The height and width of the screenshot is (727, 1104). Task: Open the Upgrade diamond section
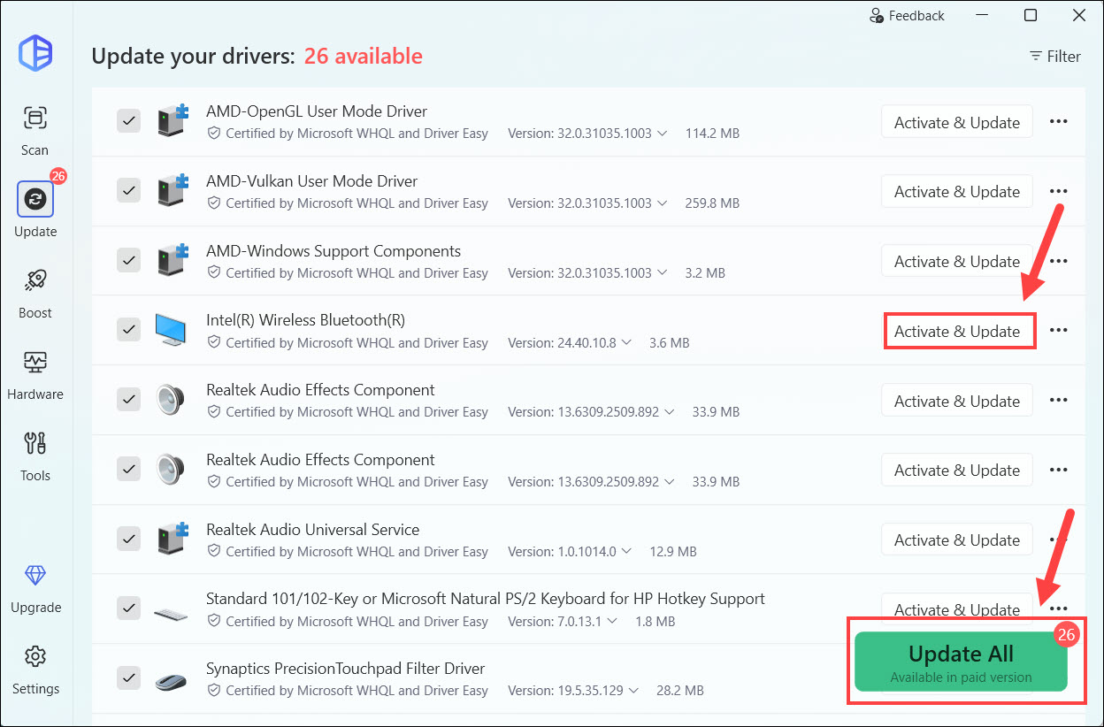(x=35, y=588)
